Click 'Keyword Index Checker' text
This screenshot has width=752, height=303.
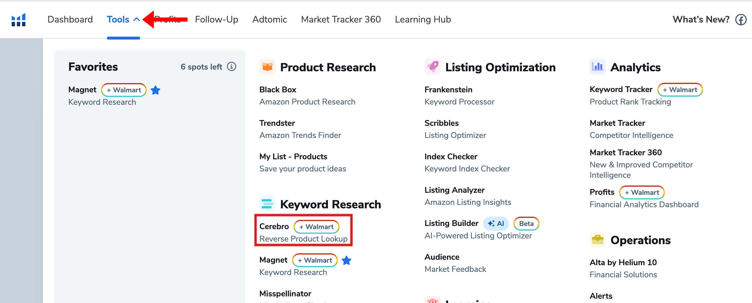coord(467,169)
